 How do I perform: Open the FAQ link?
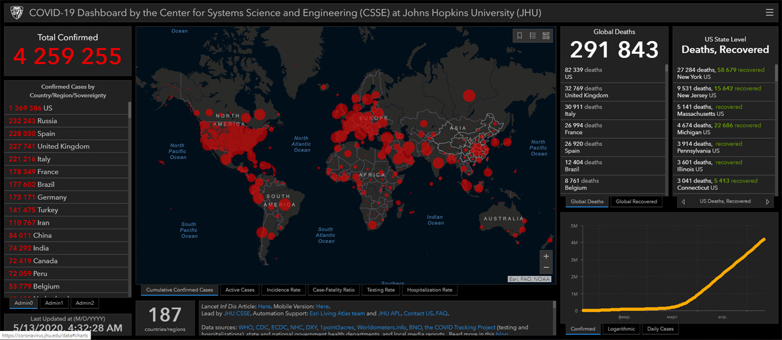click(x=442, y=313)
